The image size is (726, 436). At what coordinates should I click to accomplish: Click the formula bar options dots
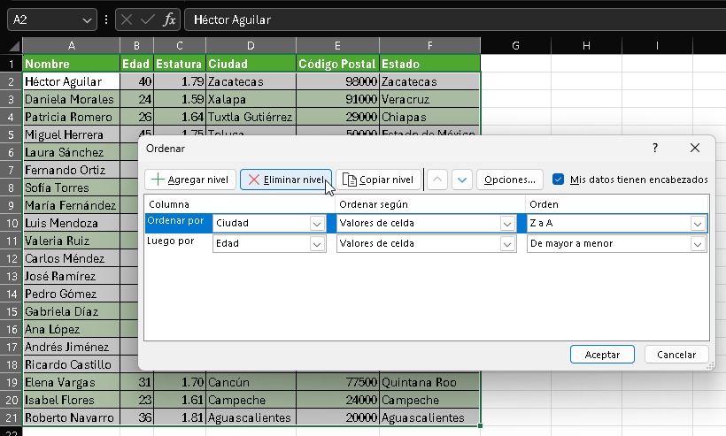coord(106,19)
